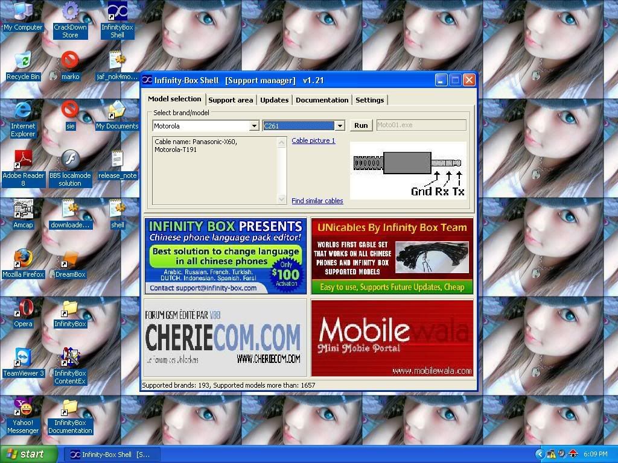Click the Cable name text area
The height and width of the screenshot is (463, 618).
pyautogui.click(x=215, y=171)
